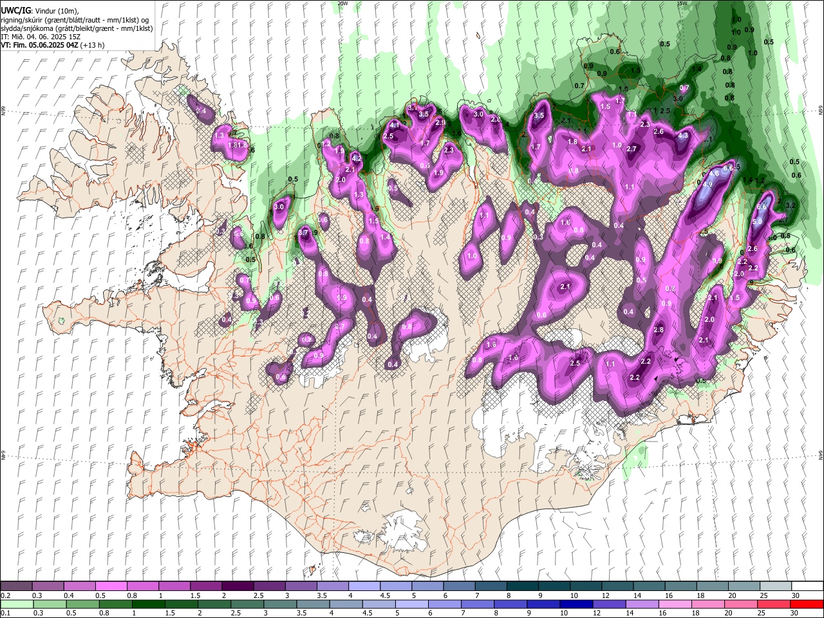
Task: Pick the slate blue snow swatch labeled 6
Action: tap(458, 586)
